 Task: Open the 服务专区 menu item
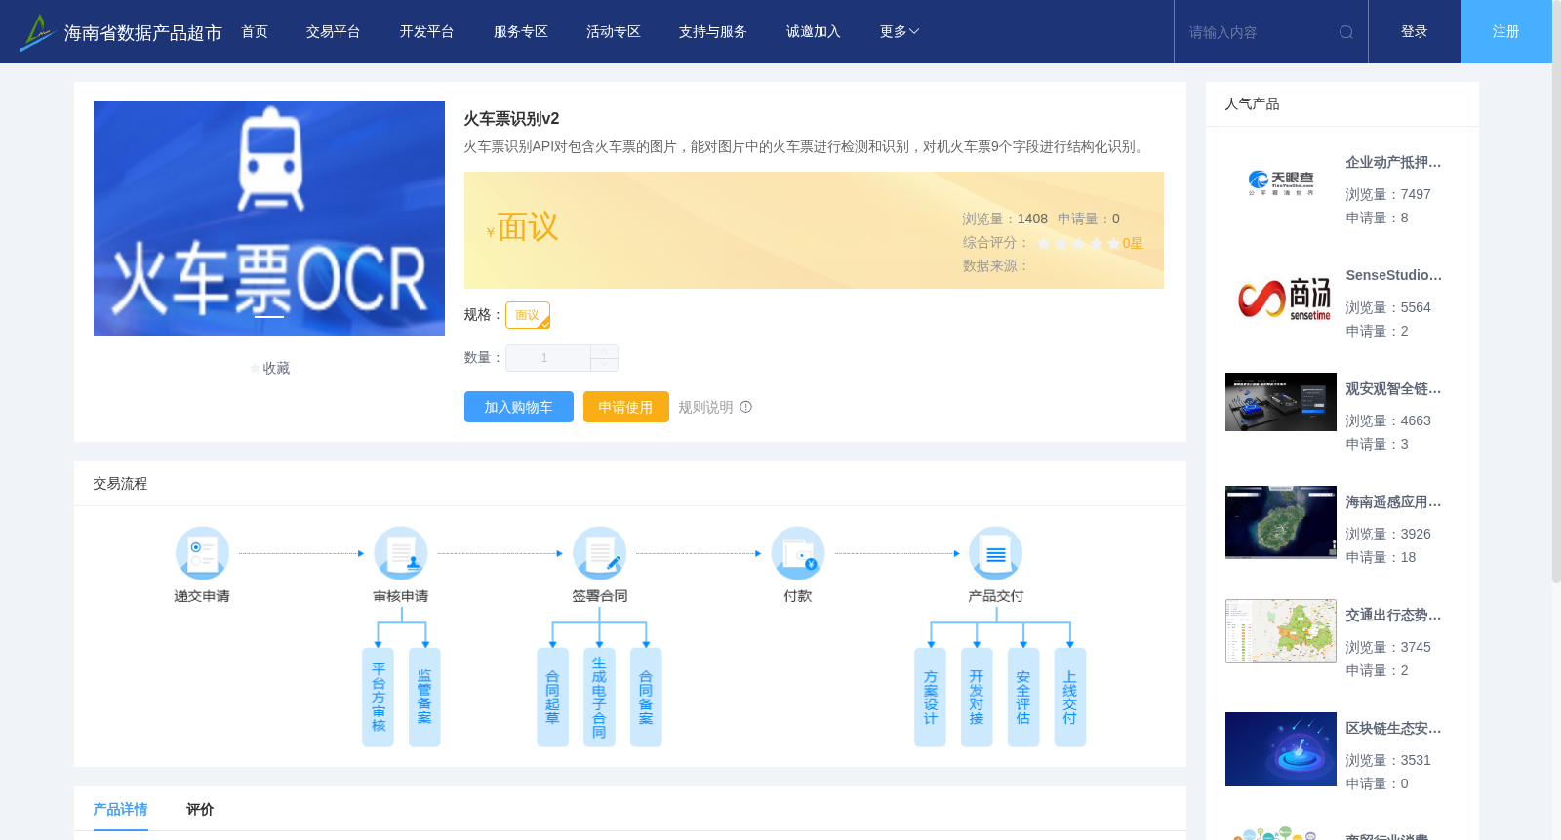tap(521, 32)
